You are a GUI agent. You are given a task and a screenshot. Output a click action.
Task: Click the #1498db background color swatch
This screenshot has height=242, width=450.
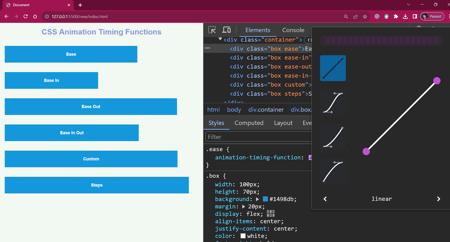(265, 199)
